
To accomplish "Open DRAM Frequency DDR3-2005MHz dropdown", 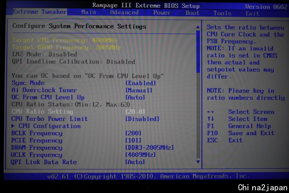I will point(150,147).
